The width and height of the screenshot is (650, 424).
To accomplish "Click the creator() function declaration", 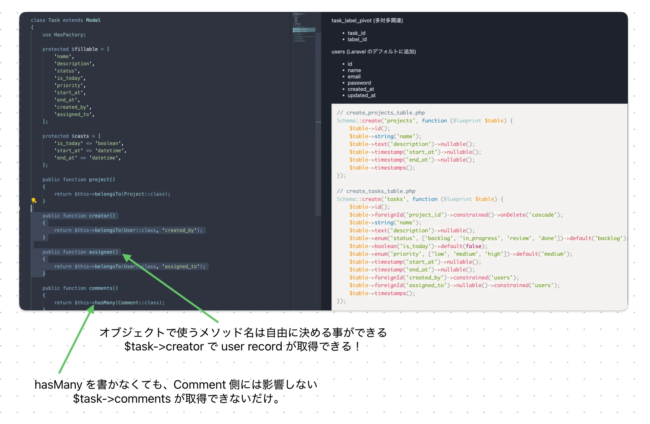I will click(x=79, y=216).
